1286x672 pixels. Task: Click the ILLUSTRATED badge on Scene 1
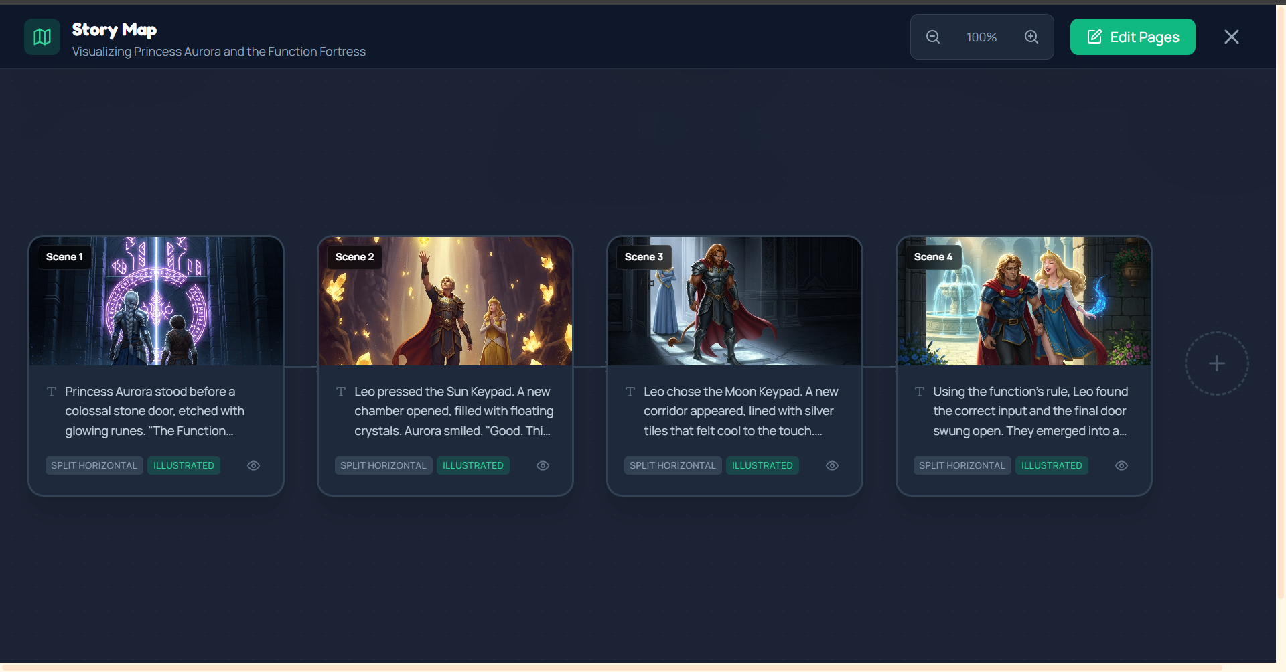[184, 465]
